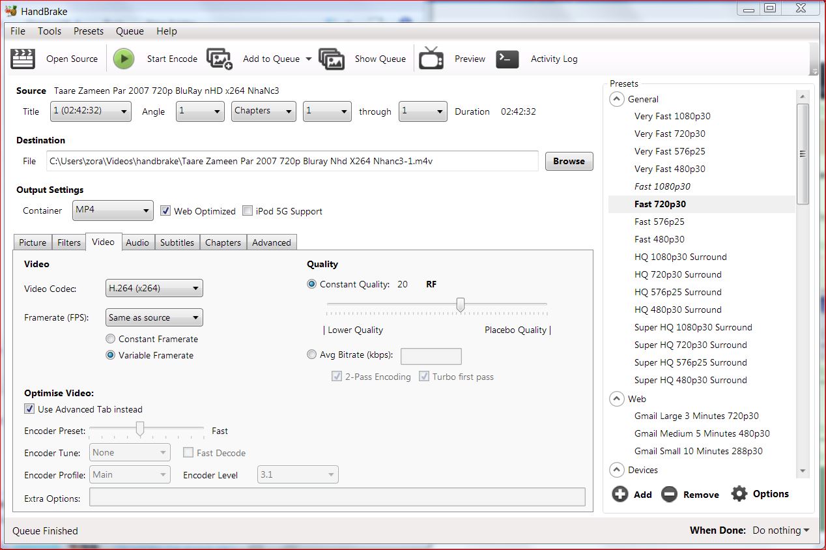This screenshot has width=826, height=550.
Task: Select the Constant Framerate radio button
Action: (111, 339)
